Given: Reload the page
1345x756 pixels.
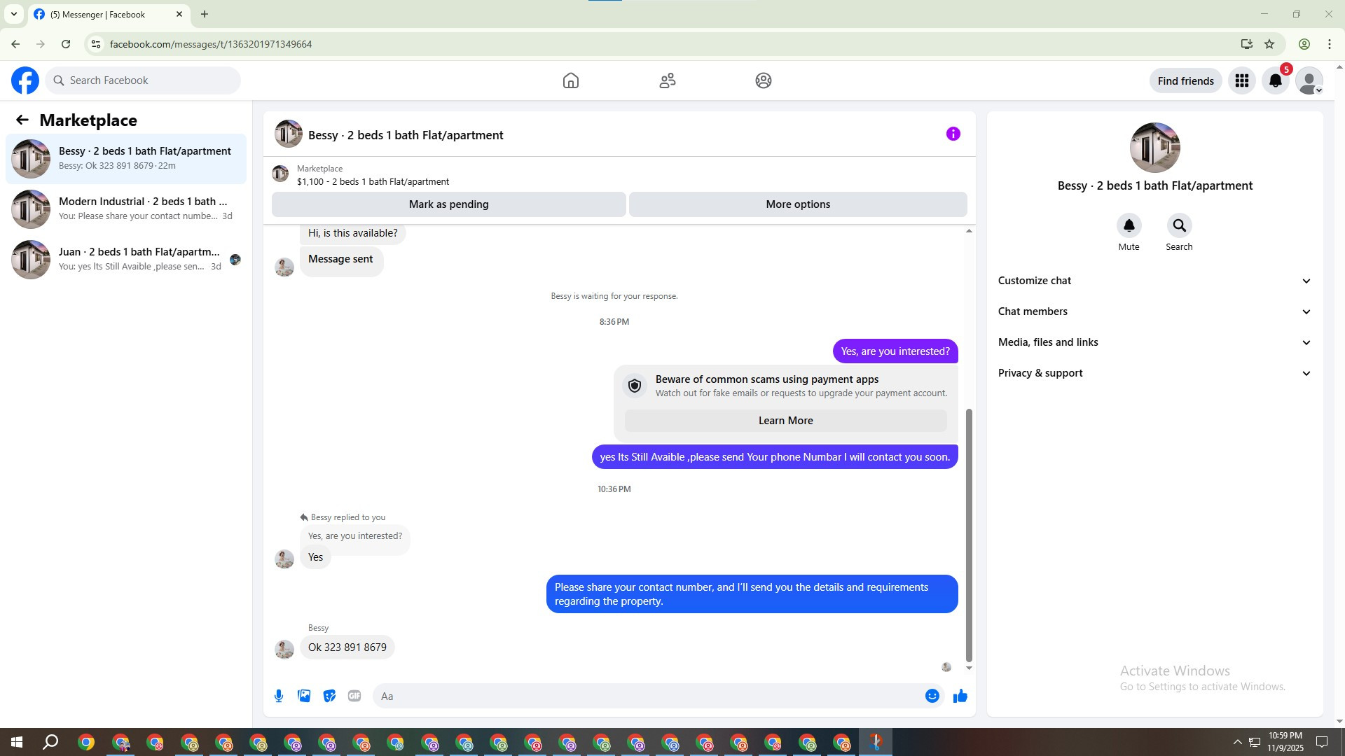Looking at the screenshot, I should (x=66, y=44).
